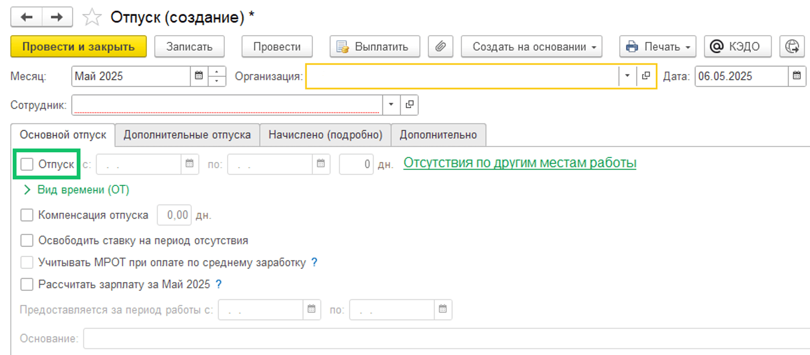
Task: Click the globe icon next to КЭДО
Action: point(792,46)
